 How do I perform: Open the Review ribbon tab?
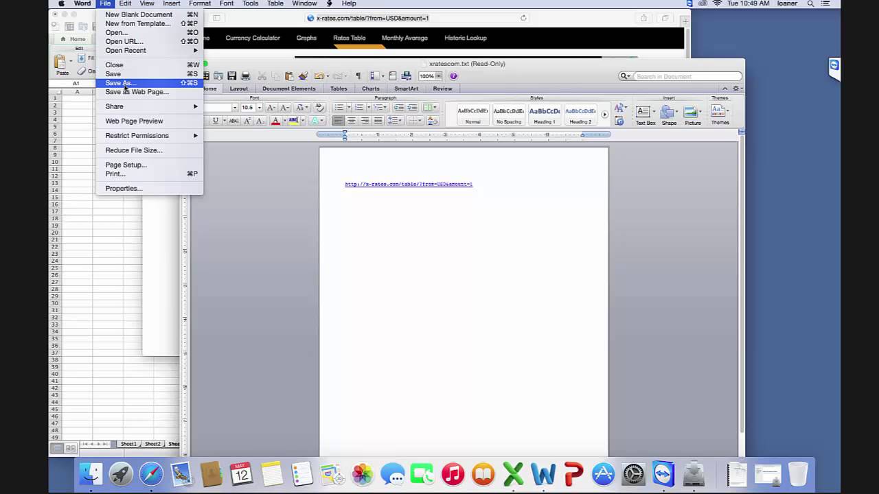[x=442, y=89]
